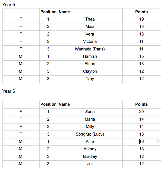Select Hamish's points cell showing 15
The width and height of the screenshot is (163, 170).
(x=141, y=57)
